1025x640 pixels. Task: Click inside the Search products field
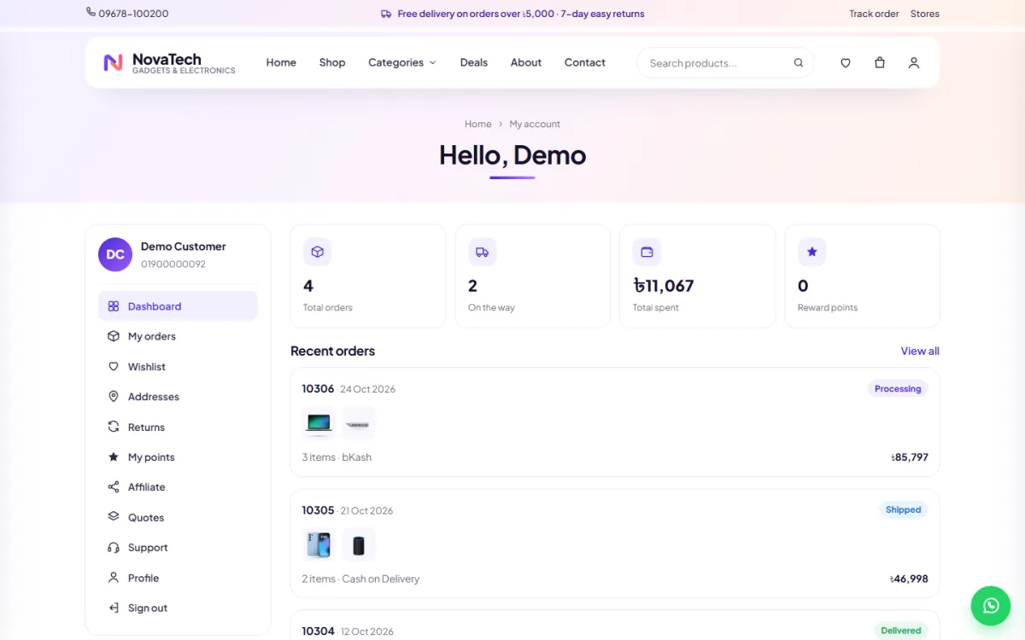click(717, 62)
